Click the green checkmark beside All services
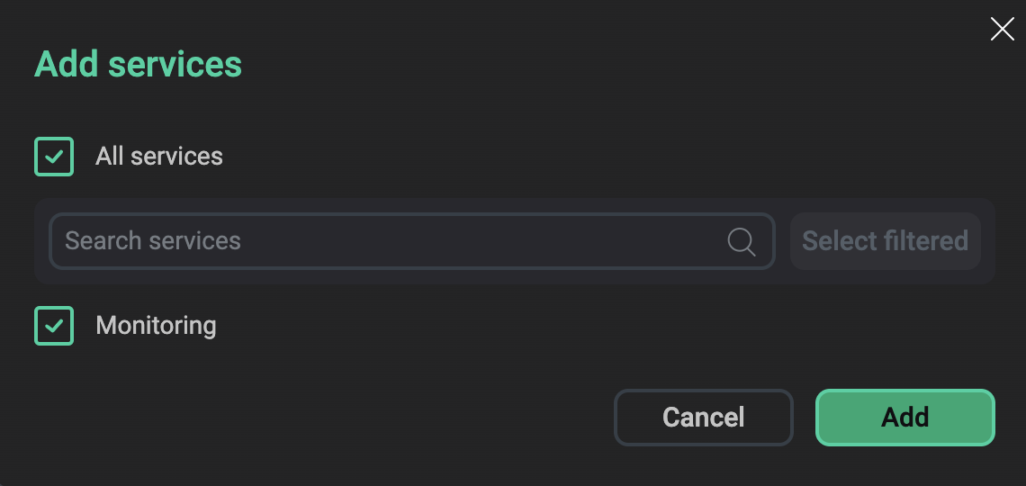Screen dimensions: 1026x486 coord(54,157)
